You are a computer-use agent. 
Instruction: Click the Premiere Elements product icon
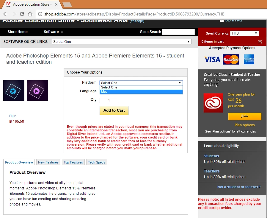(37, 91)
